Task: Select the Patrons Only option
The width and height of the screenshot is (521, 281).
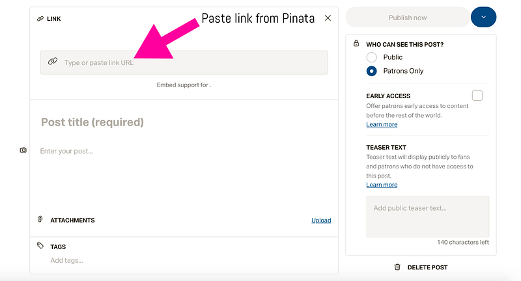Action: 372,71
